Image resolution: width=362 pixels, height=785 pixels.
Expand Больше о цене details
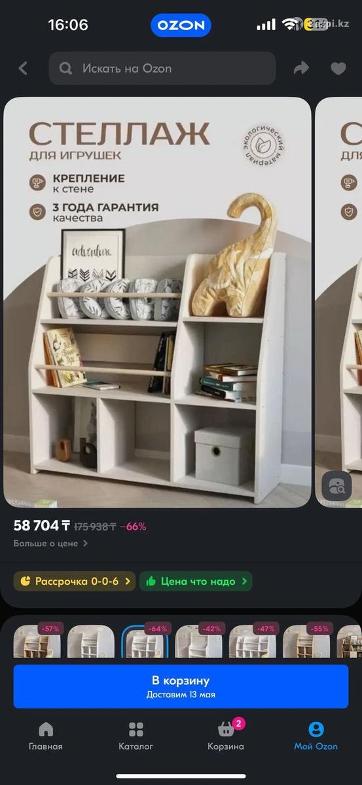point(50,543)
